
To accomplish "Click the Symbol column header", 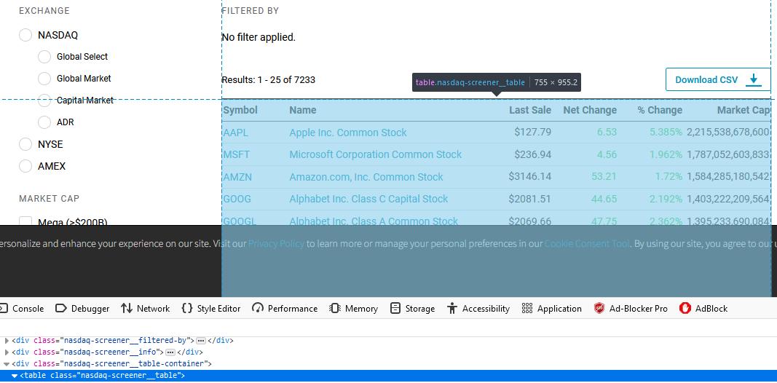I will (x=240, y=110).
